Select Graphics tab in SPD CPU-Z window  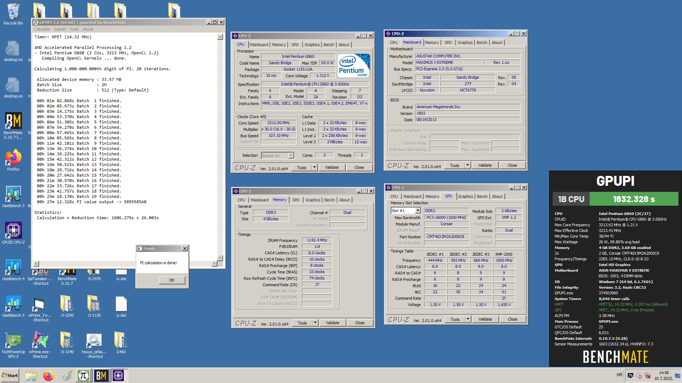(465, 196)
